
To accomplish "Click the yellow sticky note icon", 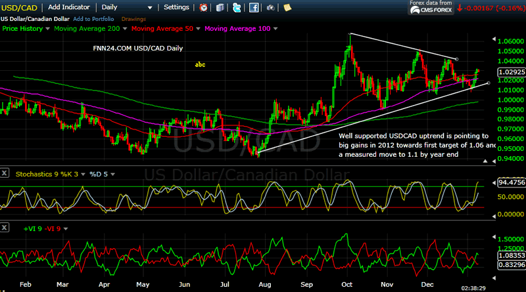I will coord(287,8).
